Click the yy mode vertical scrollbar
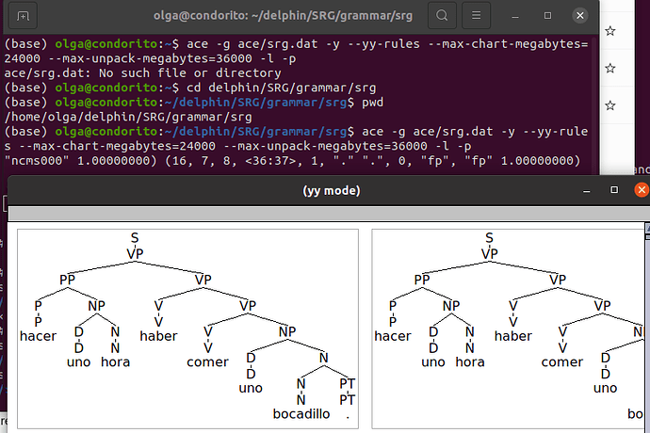650x433 pixels. pyautogui.click(x=647, y=328)
